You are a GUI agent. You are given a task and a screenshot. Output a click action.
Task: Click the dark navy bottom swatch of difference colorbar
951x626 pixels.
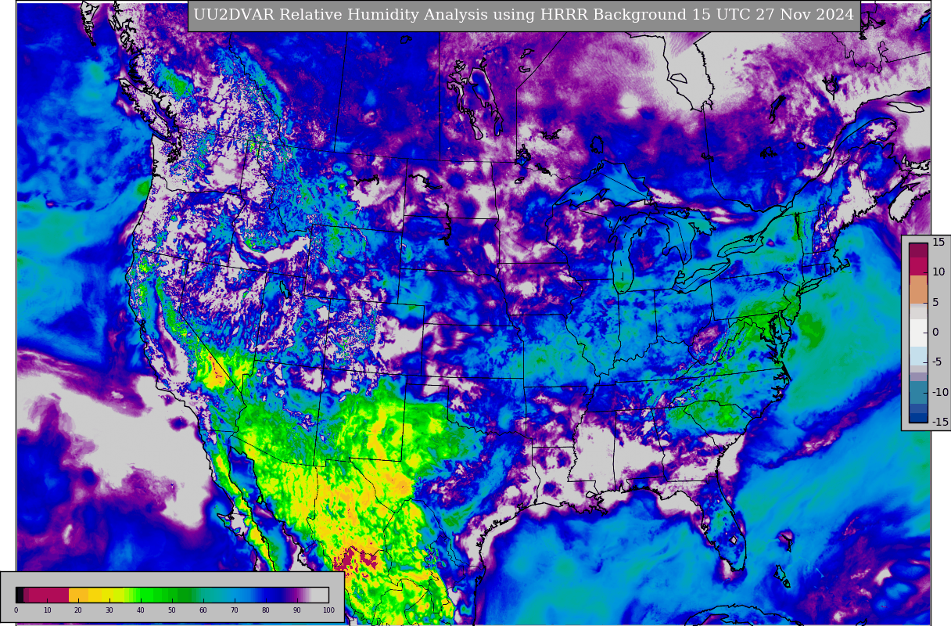point(918,418)
